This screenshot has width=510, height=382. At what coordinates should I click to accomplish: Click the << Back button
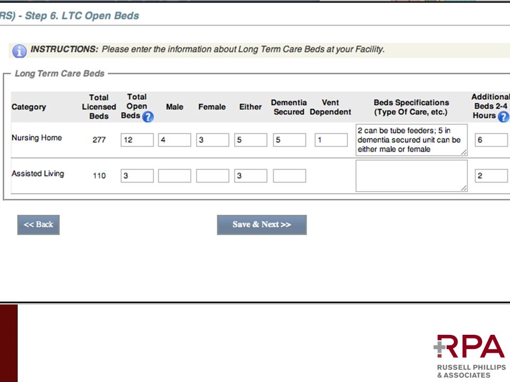pyautogui.click(x=38, y=225)
